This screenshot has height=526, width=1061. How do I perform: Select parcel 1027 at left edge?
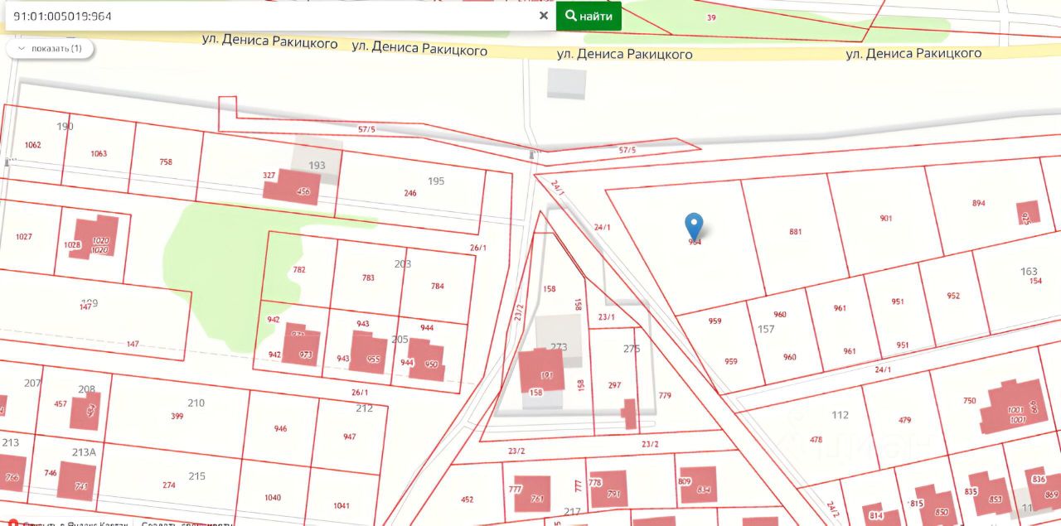pyautogui.click(x=23, y=237)
